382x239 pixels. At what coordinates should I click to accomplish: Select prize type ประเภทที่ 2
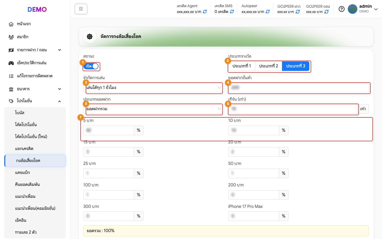pyautogui.click(x=268, y=66)
